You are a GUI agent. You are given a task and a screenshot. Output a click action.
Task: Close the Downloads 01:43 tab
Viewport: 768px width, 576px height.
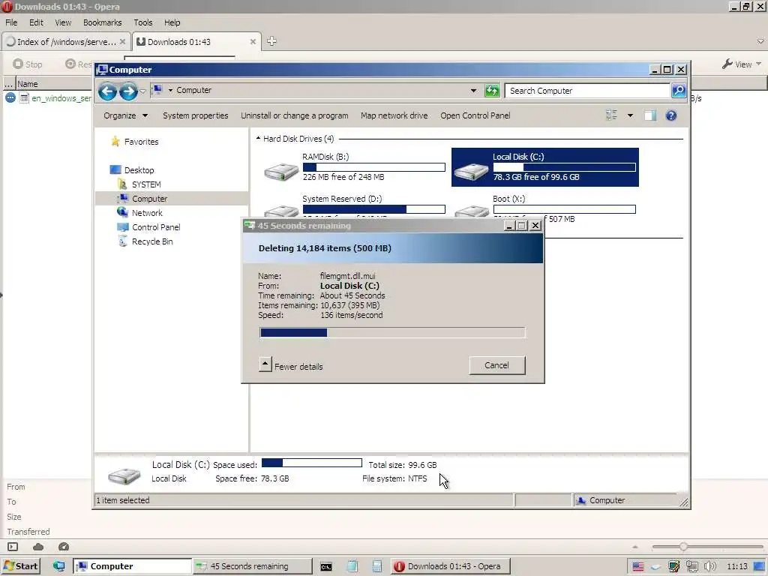click(x=253, y=42)
